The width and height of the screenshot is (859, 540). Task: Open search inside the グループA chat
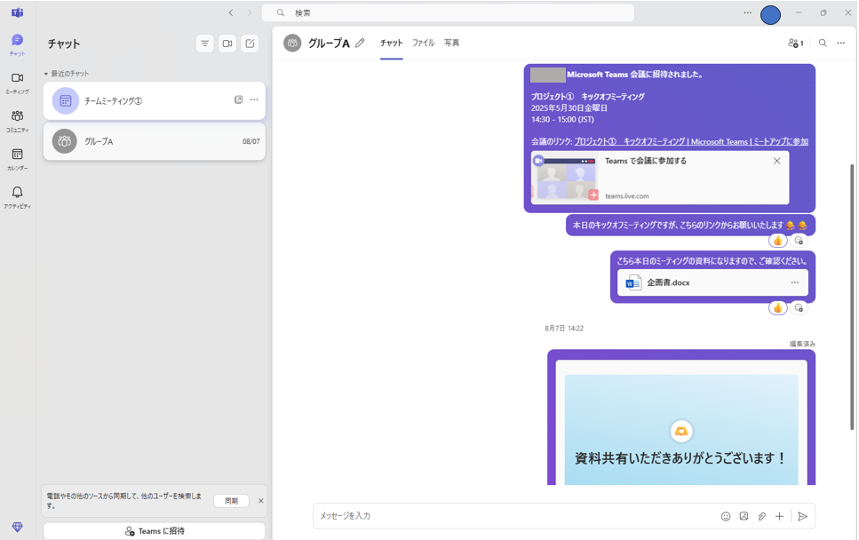click(822, 43)
